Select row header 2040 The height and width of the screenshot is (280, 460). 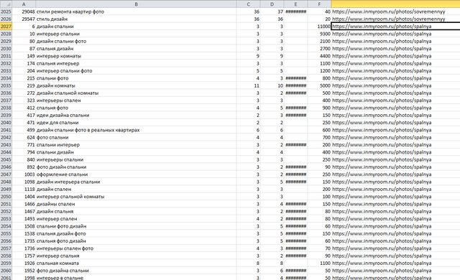point(6,123)
